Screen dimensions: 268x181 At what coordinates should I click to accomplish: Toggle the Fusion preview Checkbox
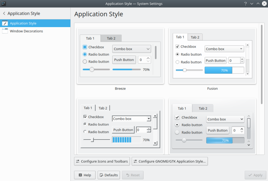coord(178,47)
